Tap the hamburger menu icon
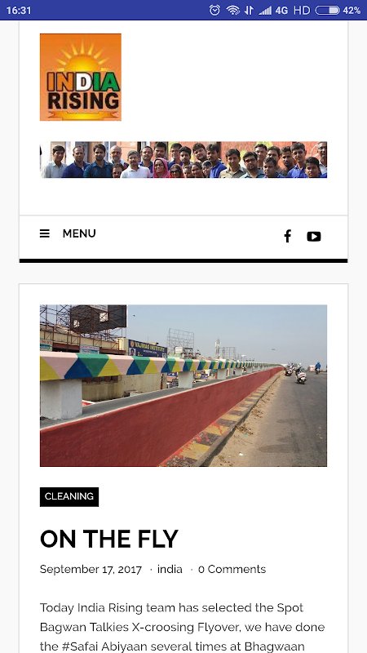Image resolution: width=367 pixels, height=653 pixels. point(45,233)
